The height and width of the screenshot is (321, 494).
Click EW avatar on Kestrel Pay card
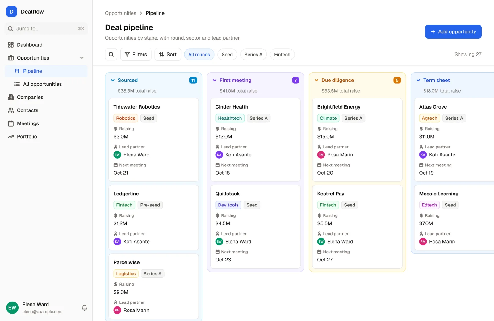pyautogui.click(x=321, y=242)
